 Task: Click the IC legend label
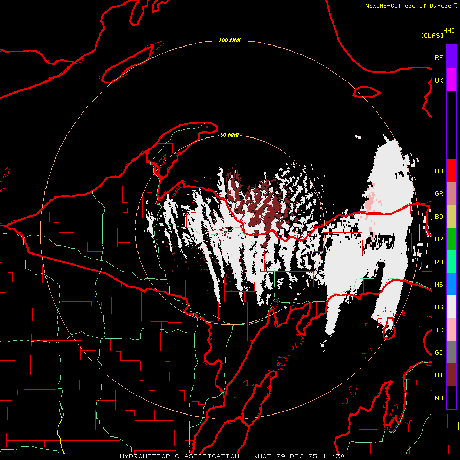(439, 330)
